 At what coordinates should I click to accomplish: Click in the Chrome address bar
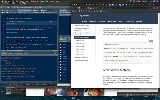(112, 8)
